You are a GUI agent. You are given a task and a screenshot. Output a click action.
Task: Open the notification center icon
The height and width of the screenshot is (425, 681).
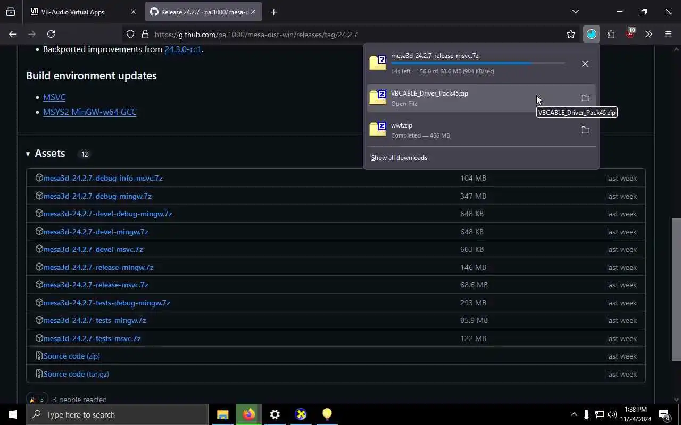664,414
